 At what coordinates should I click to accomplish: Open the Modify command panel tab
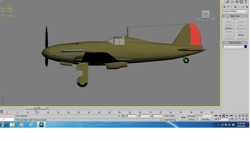click(x=228, y=2)
